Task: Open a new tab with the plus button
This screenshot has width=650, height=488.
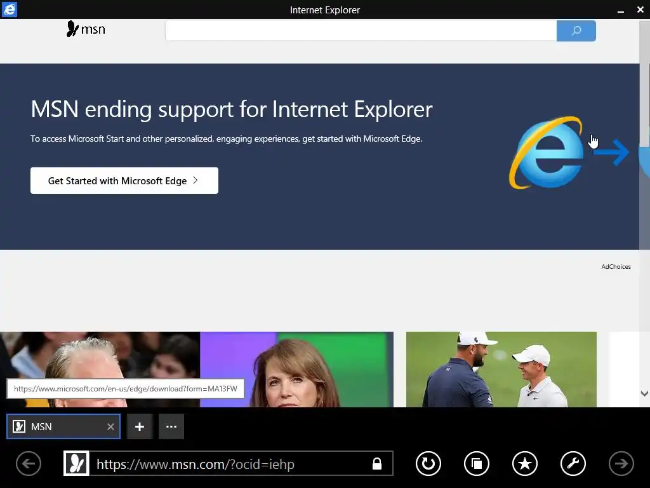Action: coord(140,426)
